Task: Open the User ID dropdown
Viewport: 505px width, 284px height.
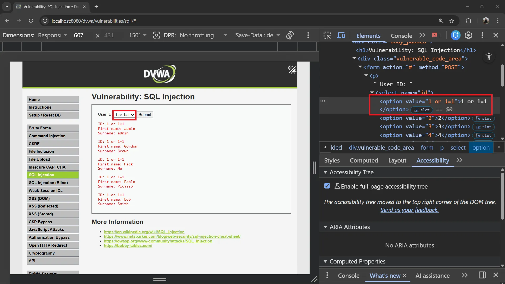Action: tap(124, 115)
